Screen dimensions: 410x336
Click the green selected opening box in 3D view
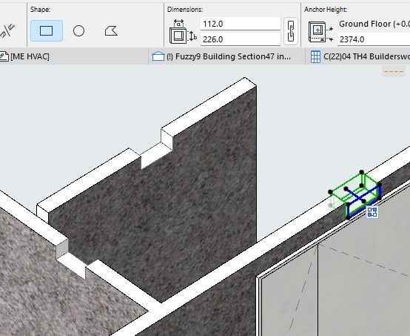click(x=355, y=194)
